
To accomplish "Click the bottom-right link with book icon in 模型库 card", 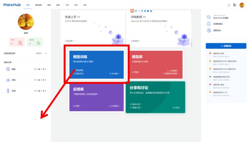I will tap(171, 74).
